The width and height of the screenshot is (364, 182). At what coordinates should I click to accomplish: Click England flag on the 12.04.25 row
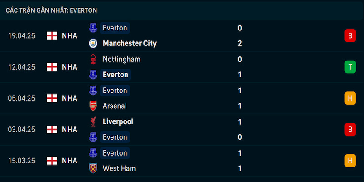(52, 67)
